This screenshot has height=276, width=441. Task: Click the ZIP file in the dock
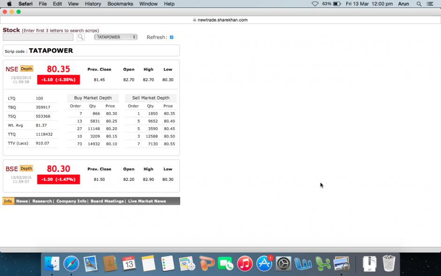[370, 264]
